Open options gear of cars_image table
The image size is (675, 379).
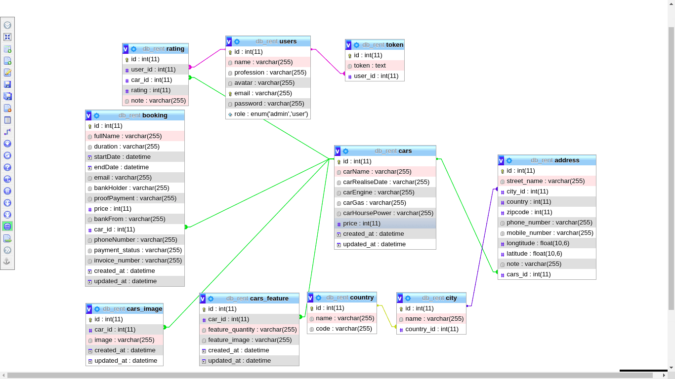97,309
